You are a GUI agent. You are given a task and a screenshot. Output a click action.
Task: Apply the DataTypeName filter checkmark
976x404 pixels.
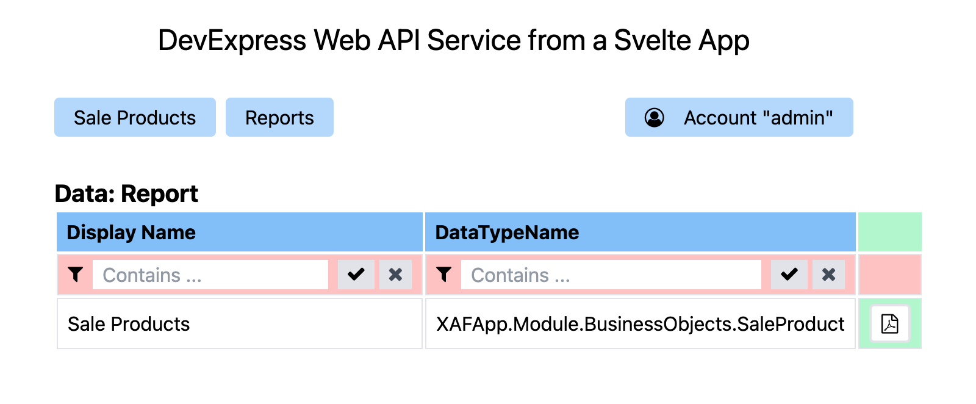(789, 275)
